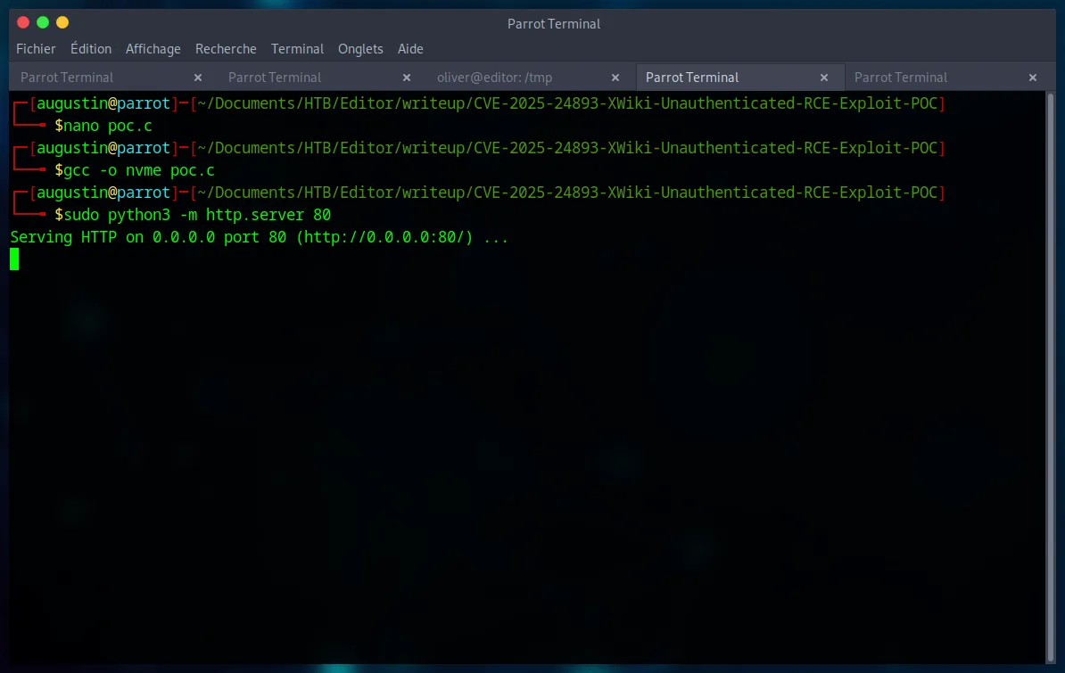Open the Affichage menu

coord(153,49)
